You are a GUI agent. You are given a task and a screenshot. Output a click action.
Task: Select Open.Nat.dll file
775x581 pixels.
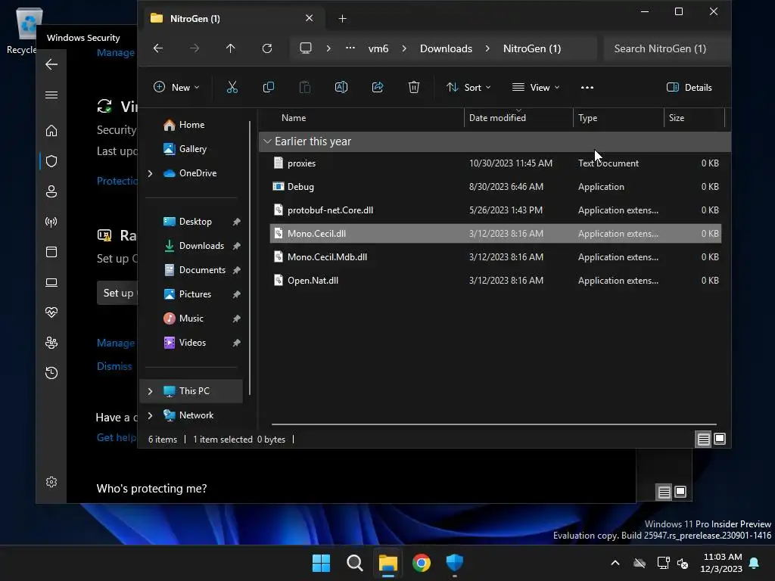coord(495,281)
